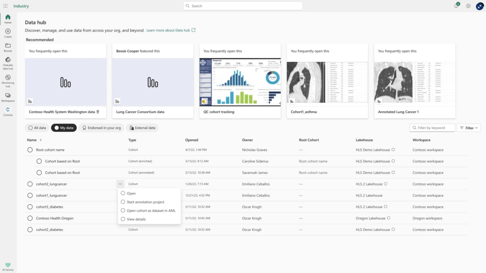
Task: Open Cohort1_asthma card
Action: 327,81
